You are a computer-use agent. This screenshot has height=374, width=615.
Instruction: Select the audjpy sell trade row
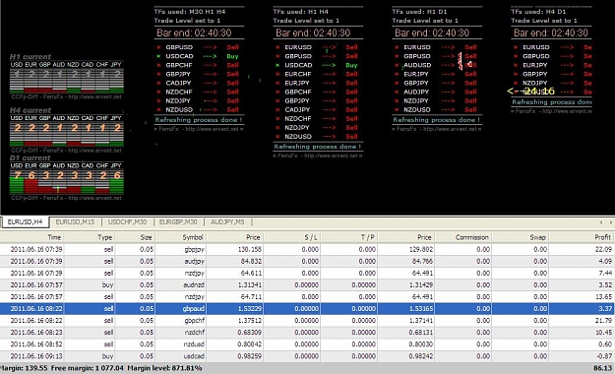[x=307, y=261]
